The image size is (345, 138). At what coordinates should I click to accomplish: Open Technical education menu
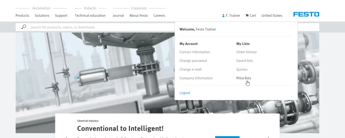pos(90,16)
